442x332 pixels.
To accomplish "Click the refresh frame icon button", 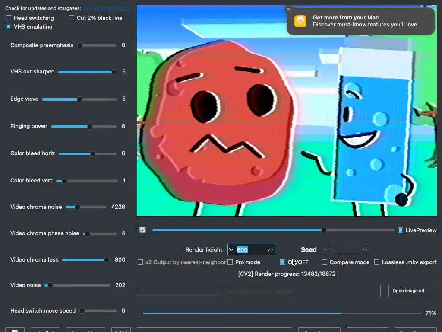I will (142, 230).
